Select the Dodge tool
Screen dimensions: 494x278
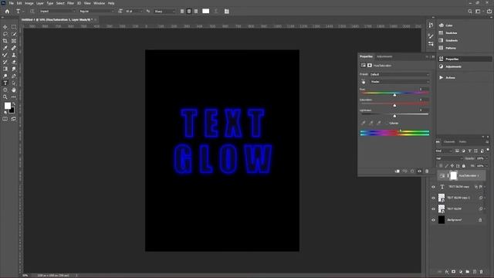coord(5,76)
